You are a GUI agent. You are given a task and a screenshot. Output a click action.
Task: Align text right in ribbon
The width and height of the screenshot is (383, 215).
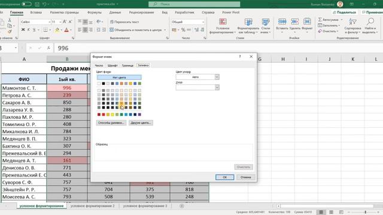(x=90, y=30)
